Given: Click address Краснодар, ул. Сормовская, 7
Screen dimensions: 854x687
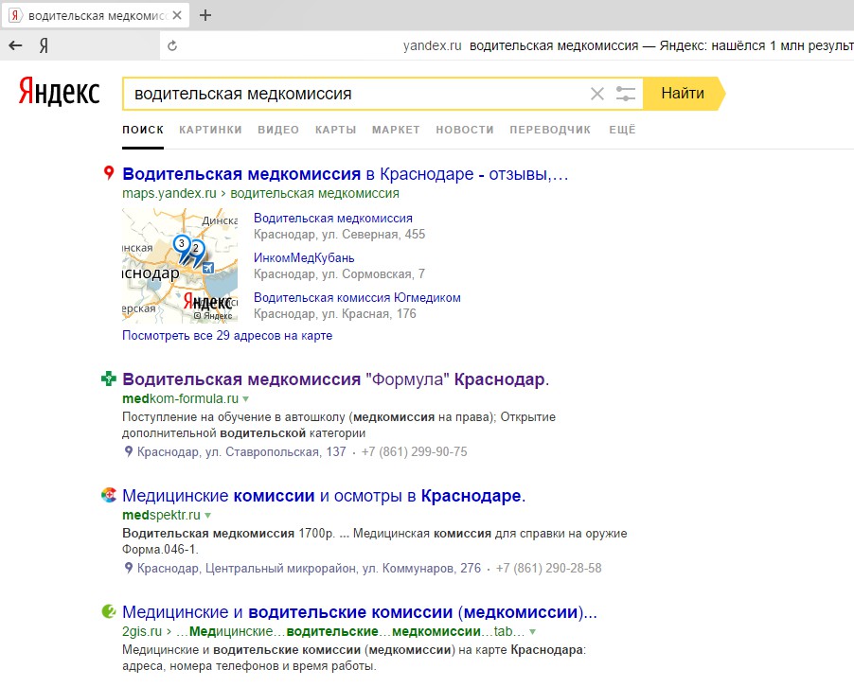Looking at the screenshot, I should tap(339, 273).
